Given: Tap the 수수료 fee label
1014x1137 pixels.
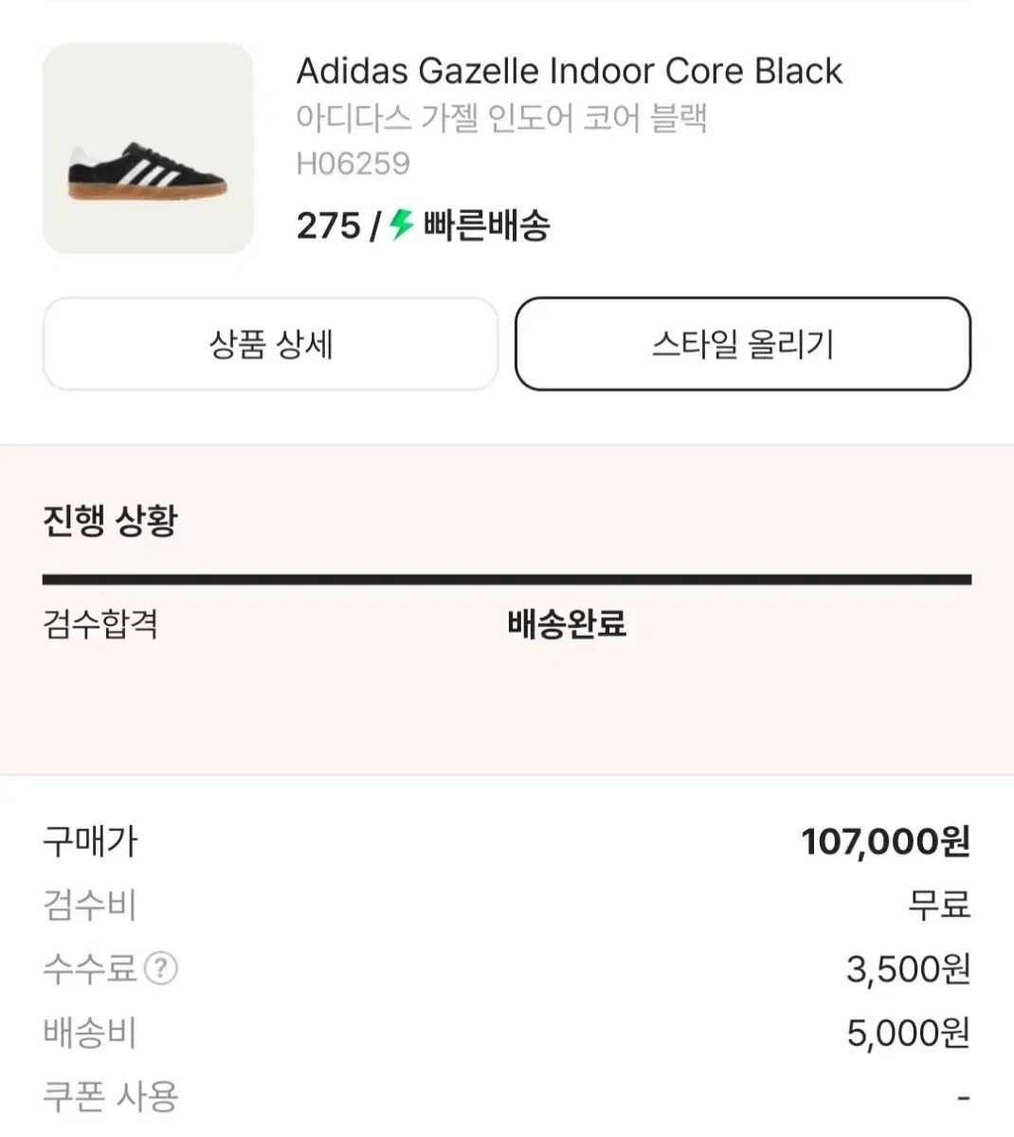Looking at the screenshot, I should (x=90, y=968).
